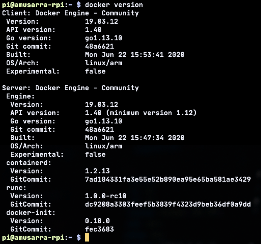Click the 'docker-init:' section label
261x244 pixels.
click(x=31, y=212)
